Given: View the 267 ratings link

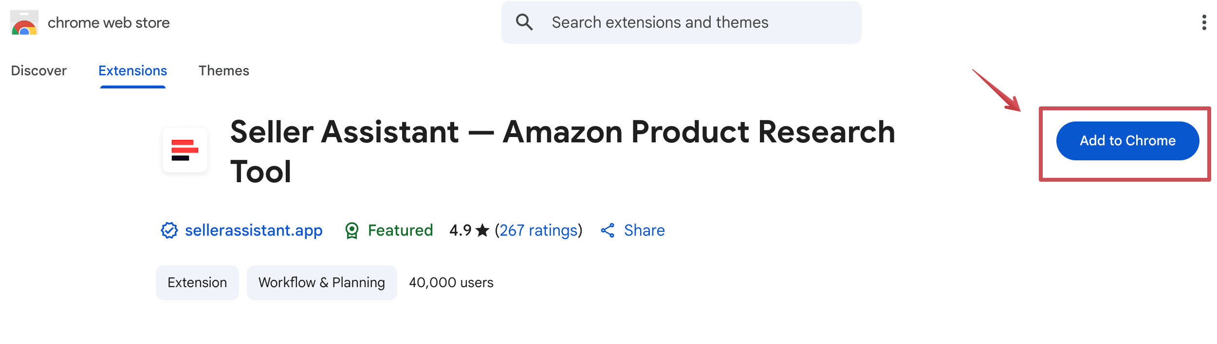Looking at the screenshot, I should point(538,230).
